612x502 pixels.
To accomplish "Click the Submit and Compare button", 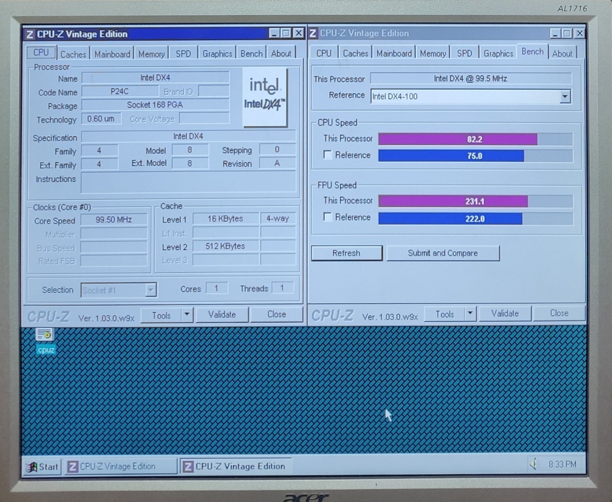I will click(443, 253).
